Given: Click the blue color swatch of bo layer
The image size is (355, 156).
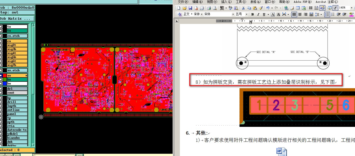Looking at the screenshot, I should [x=5, y=83].
